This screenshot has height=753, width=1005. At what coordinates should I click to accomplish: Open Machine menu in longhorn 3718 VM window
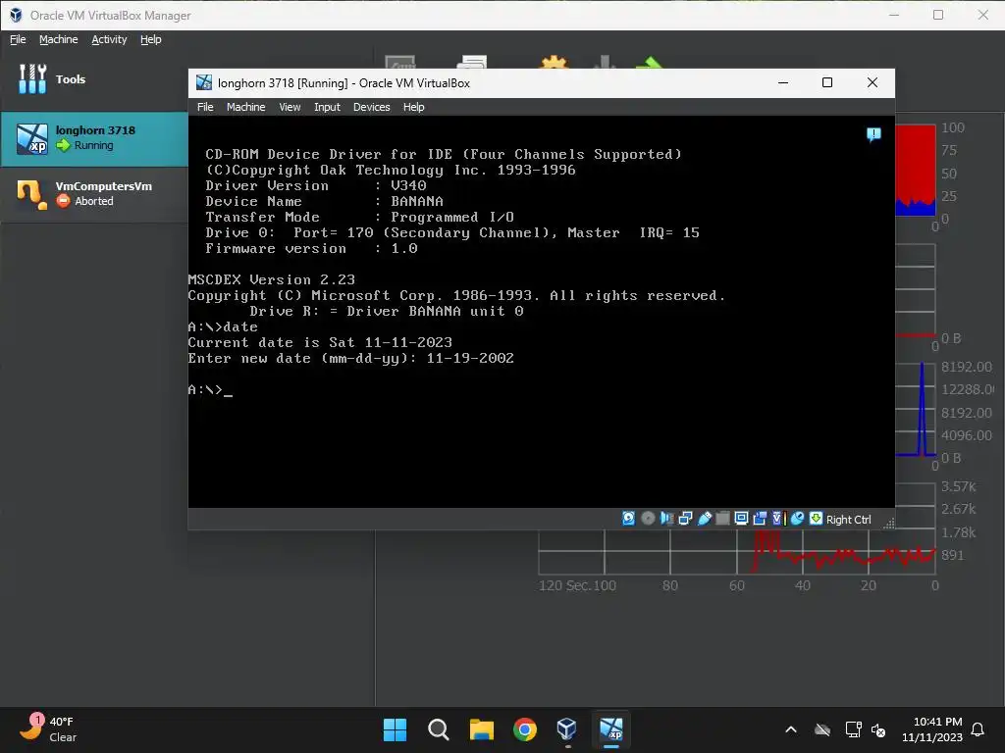[x=245, y=107]
